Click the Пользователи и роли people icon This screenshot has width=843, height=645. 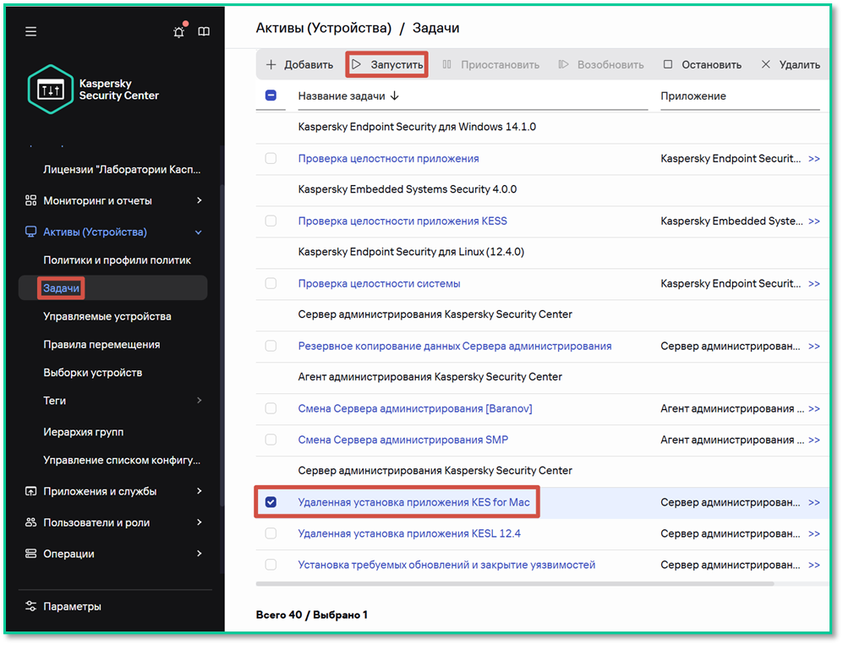click(x=30, y=522)
